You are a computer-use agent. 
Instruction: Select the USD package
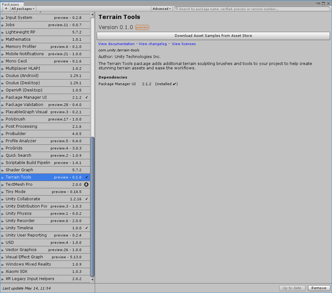(x=45, y=243)
